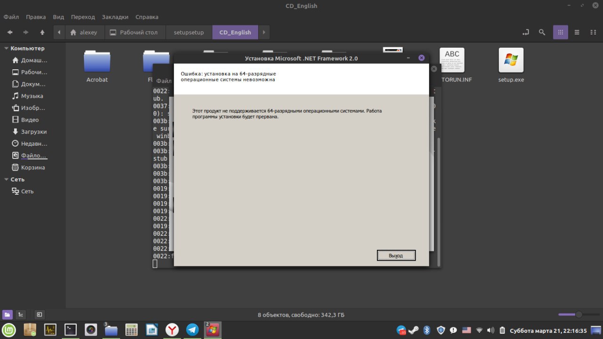Open the home folder Домаш… in the sidebar
The width and height of the screenshot is (603, 339).
coord(30,60)
